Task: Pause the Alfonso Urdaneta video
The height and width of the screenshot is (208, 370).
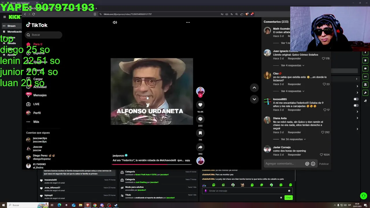Action: pos(152,92)
